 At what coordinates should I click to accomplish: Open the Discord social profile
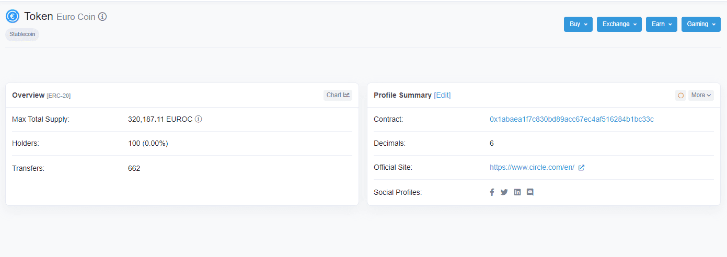pos(530,192)
